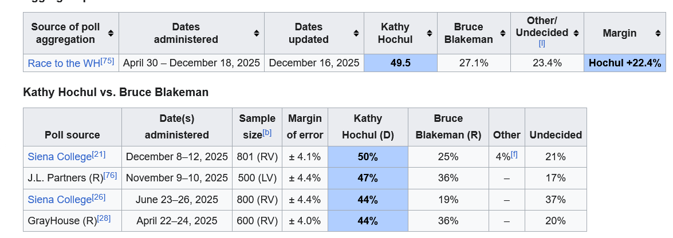Open the December Siena College poll link
This screenshot has width=673, height=238.
click(x=59, y=157)
